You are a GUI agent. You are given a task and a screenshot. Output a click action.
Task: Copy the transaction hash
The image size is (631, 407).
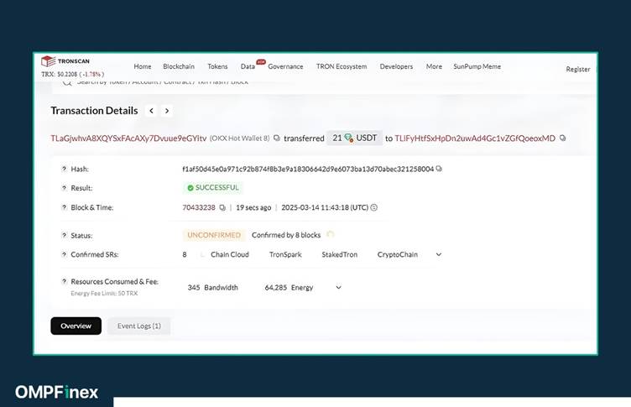click(439, 169)
